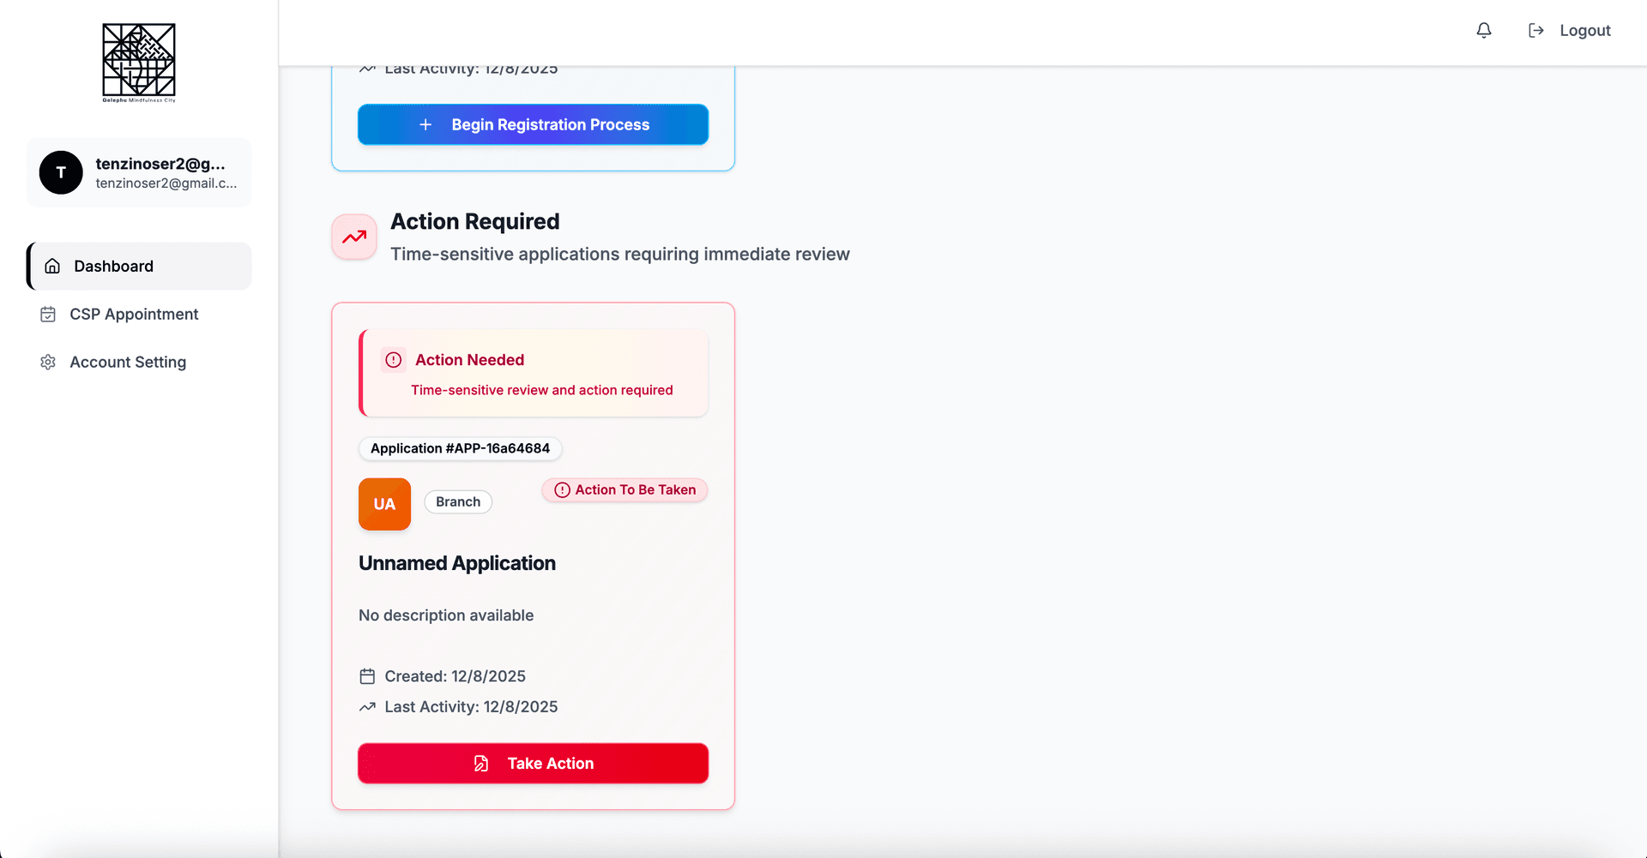This screenshot has height=858, width=1647.
Task: Click the round T profile avatar
Action: [x=61, y=172]
